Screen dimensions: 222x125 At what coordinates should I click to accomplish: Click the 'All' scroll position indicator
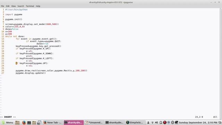tap(215, 117)
